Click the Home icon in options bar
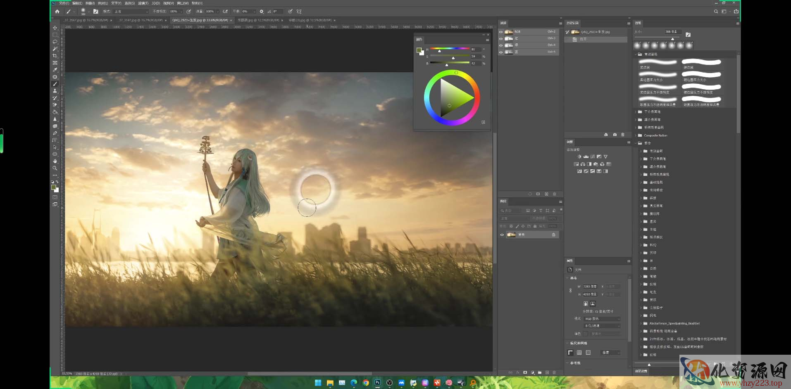 [x=57, y=12]
